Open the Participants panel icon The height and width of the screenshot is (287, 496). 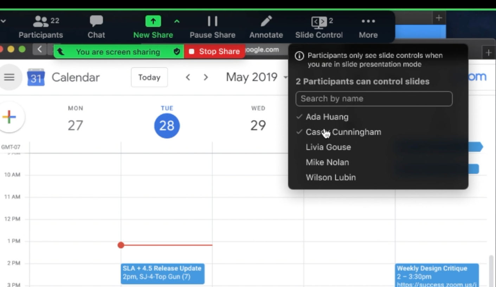(x=41, y=22)
